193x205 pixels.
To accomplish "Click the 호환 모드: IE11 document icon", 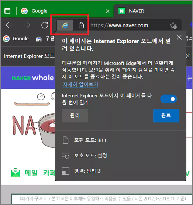I will coord(65,140).
